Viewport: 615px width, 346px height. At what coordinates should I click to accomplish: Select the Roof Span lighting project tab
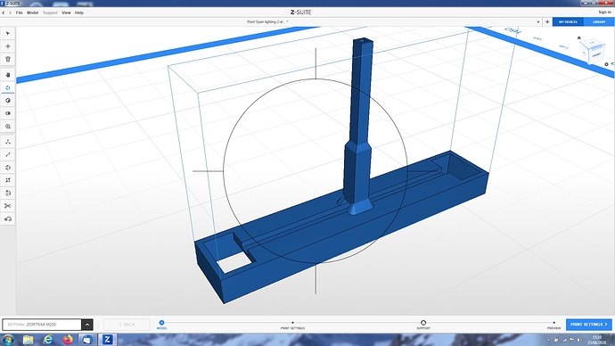click(x=267, y=22)
